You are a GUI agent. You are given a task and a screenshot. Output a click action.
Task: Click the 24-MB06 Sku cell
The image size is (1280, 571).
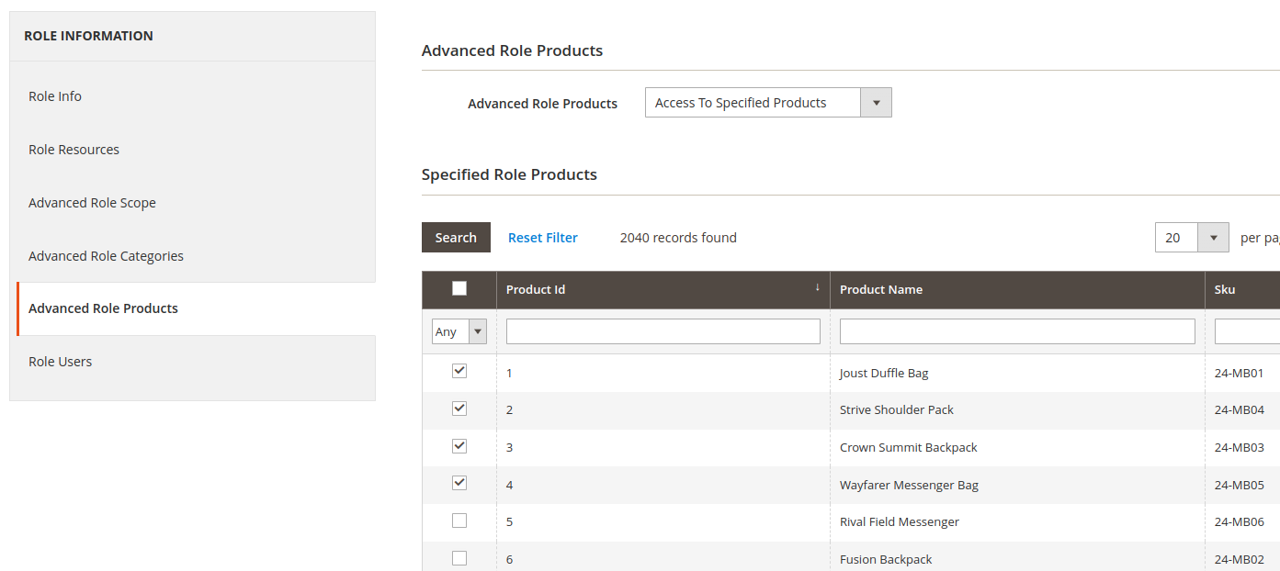(1240, 521)
